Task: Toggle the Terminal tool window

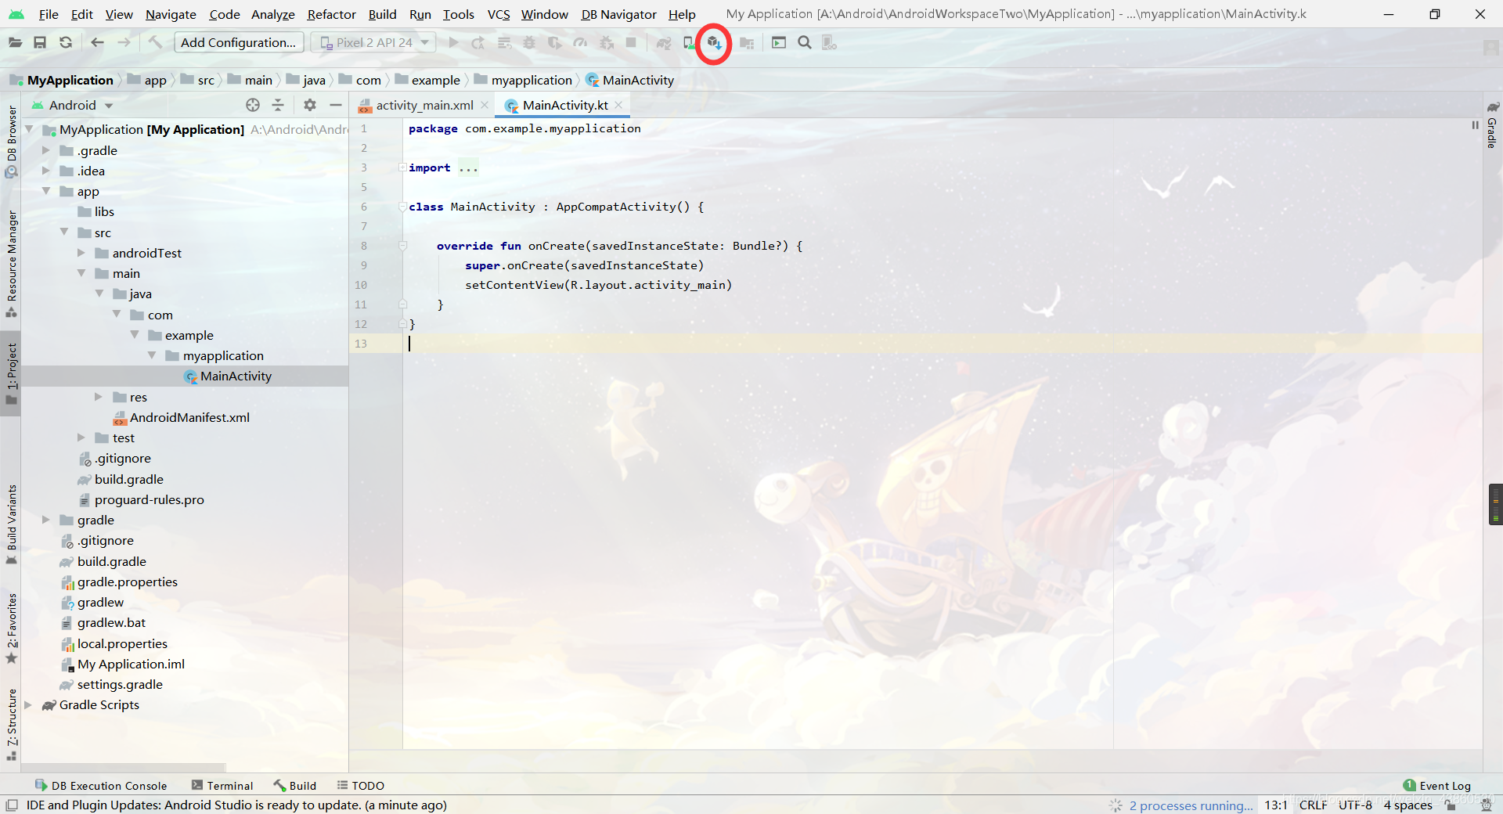Action: click(x=222, y=785)
